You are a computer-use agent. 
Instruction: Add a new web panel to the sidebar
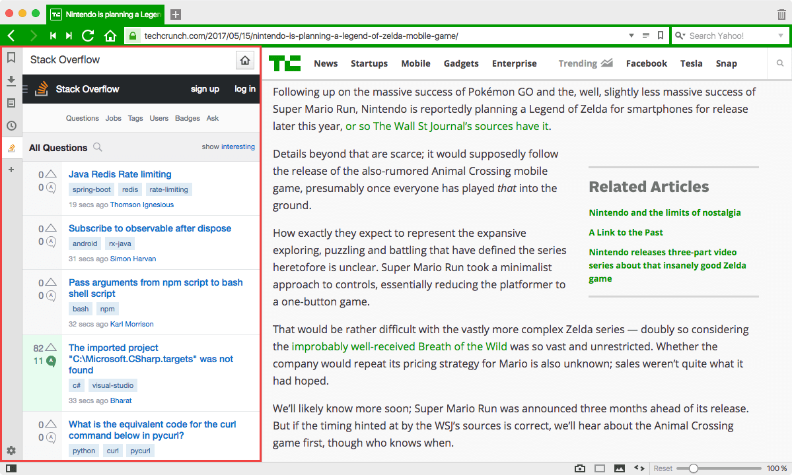point(11,170)
